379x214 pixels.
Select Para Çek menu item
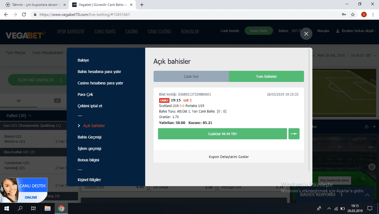coord(85,94)
